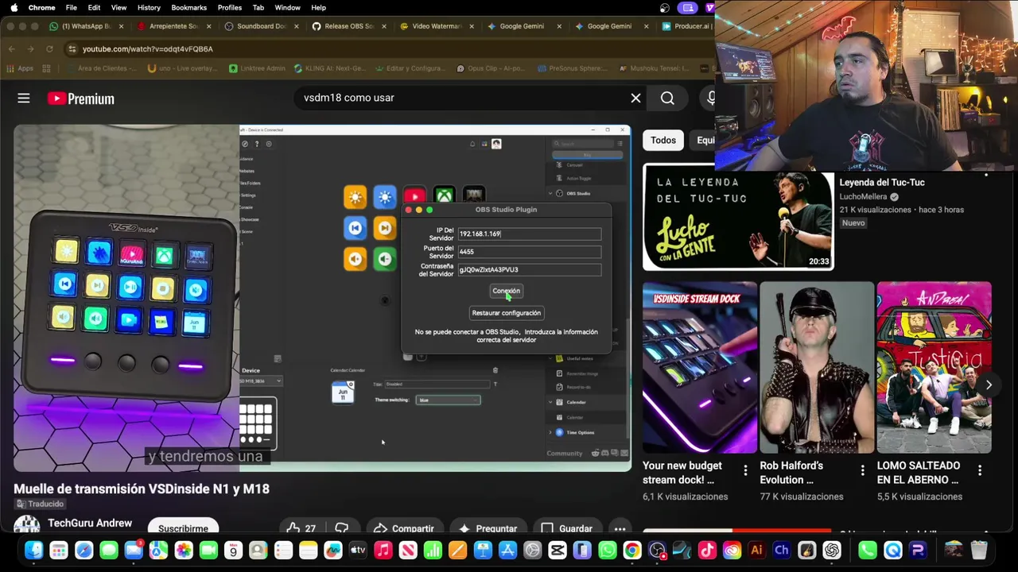Navigate back in Chrome
This screenshot has width=1018, height=572.
11,48
